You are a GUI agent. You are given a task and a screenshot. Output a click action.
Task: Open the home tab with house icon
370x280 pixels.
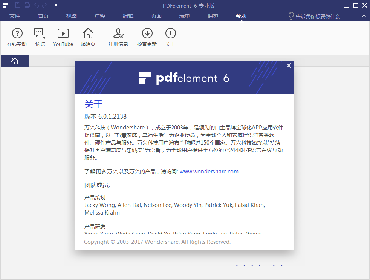(x=15, y=61)
